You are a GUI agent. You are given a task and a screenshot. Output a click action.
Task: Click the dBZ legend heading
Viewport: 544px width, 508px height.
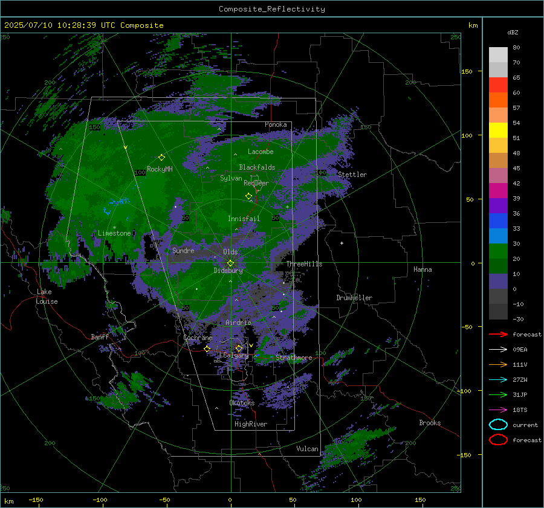pyautogui.click(x=513, y=32)
